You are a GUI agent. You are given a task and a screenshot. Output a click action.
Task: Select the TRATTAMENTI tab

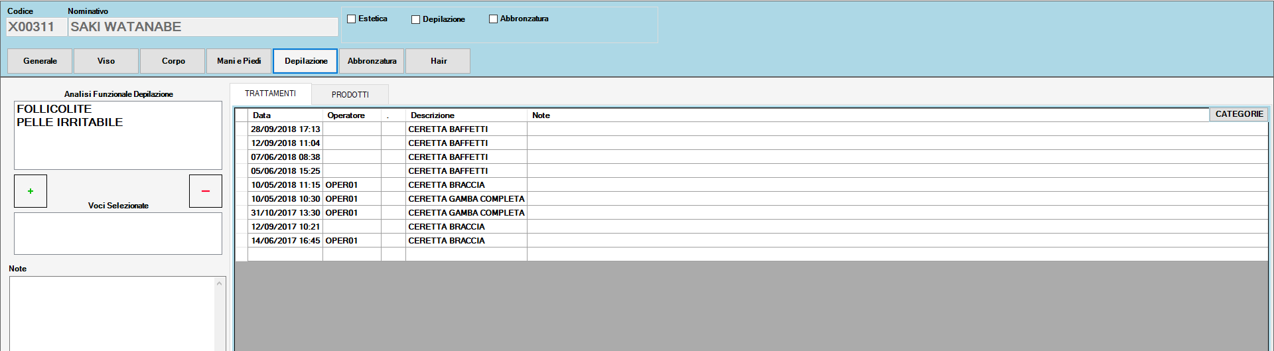(270, 94)
